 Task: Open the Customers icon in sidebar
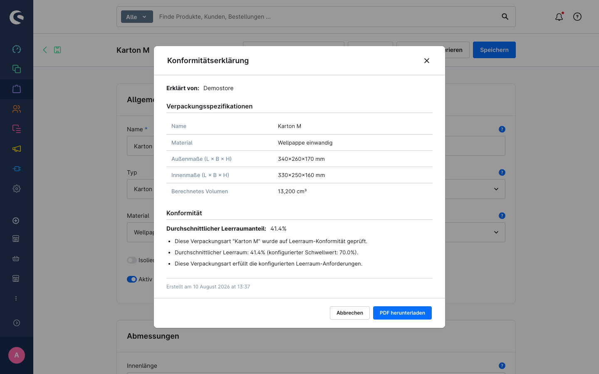pos(17,109)
